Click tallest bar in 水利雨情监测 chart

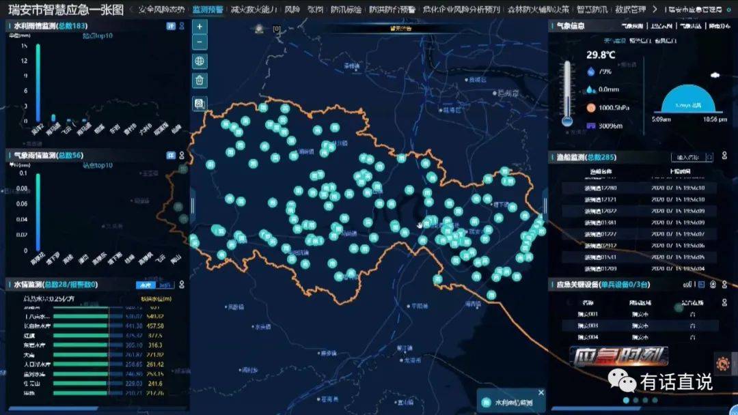click(x=38, y=83)
